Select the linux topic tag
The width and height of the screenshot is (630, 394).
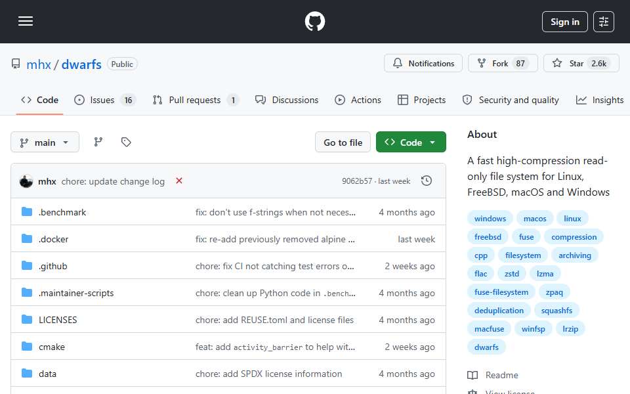[x=572, y=218]
